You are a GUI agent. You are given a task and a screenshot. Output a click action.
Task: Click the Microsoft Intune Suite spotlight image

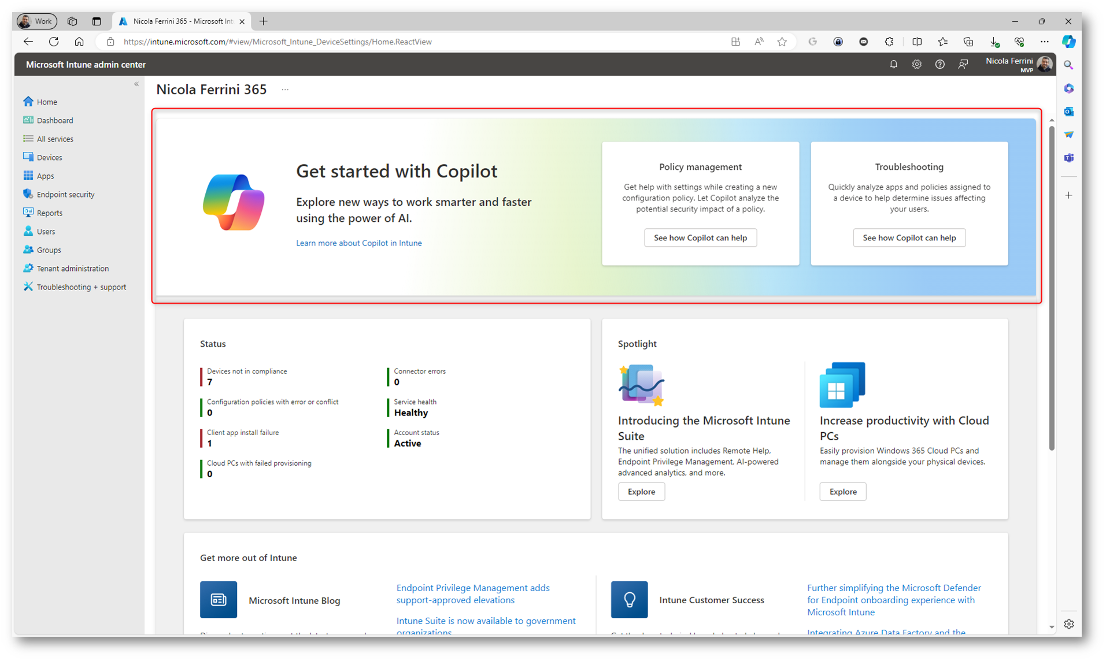point(641,384)
